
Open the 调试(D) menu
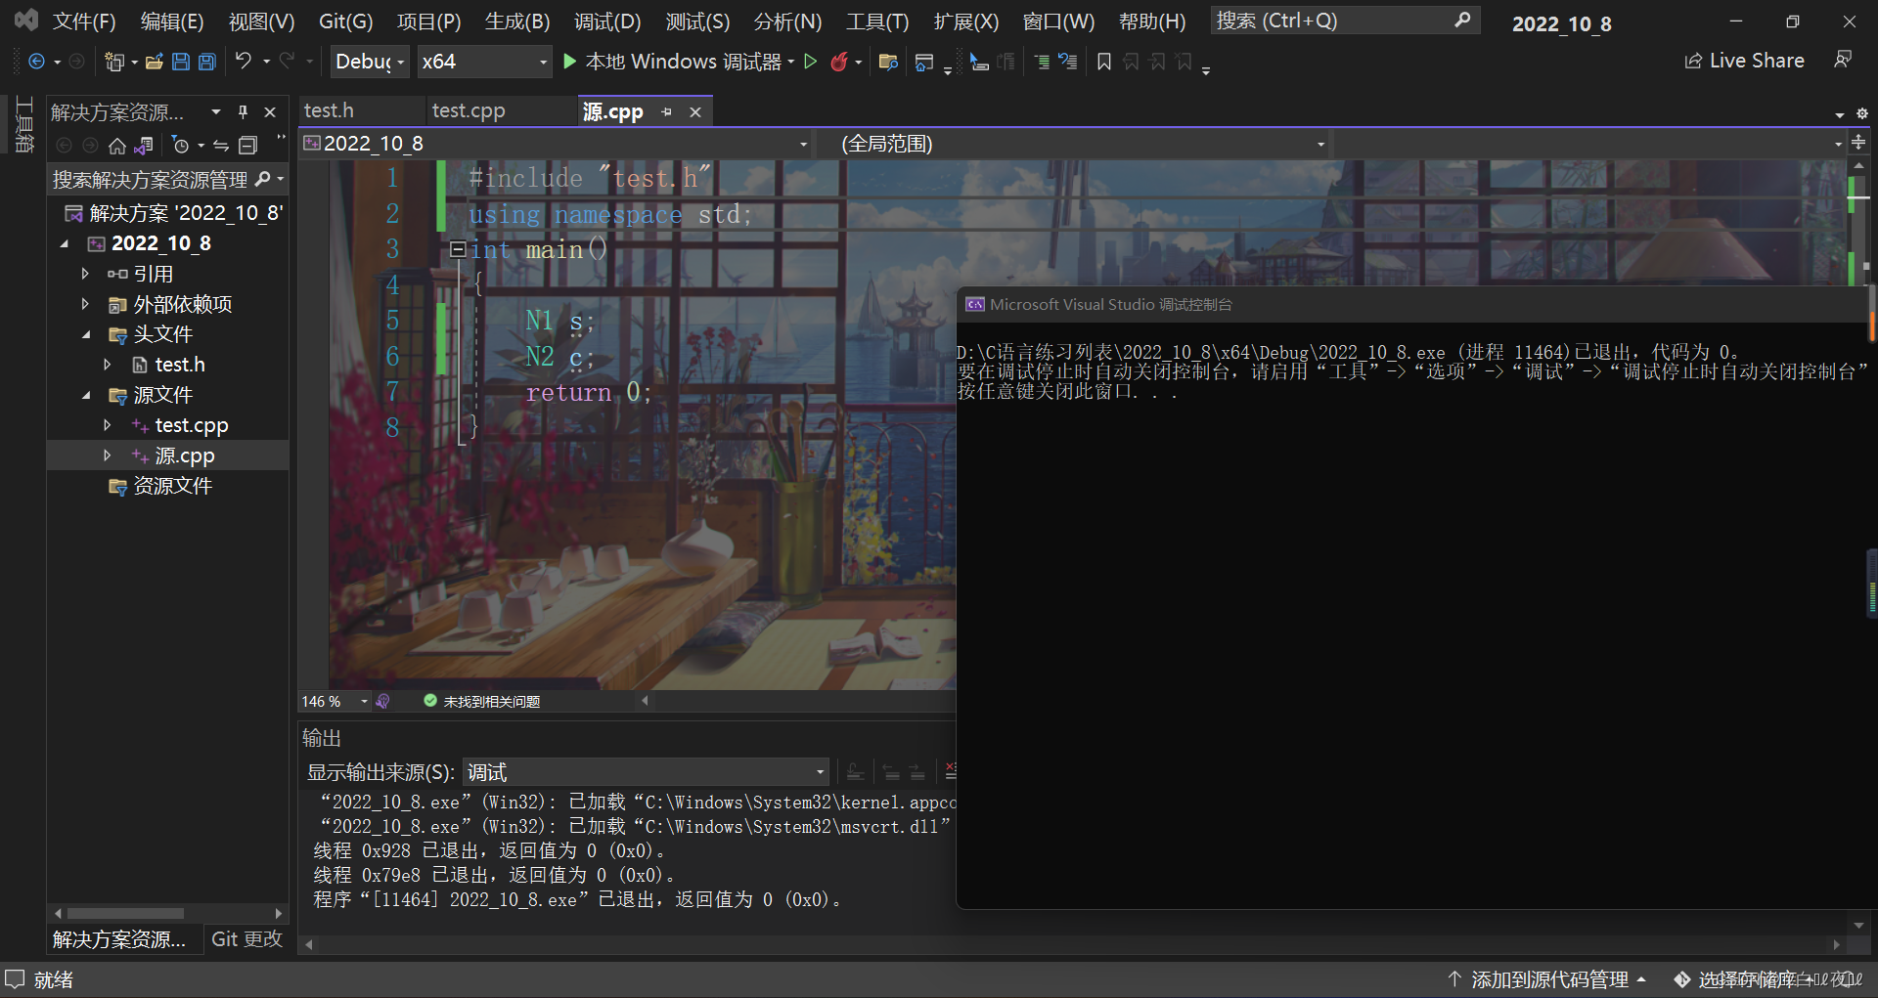click(x=607, y=22)
